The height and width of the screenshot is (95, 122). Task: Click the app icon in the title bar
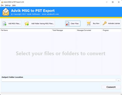pos(2,2)
